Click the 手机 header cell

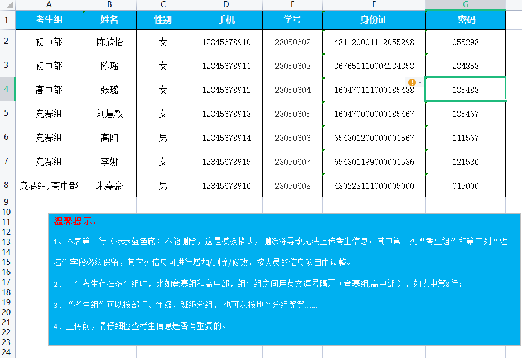click(226, 19)
